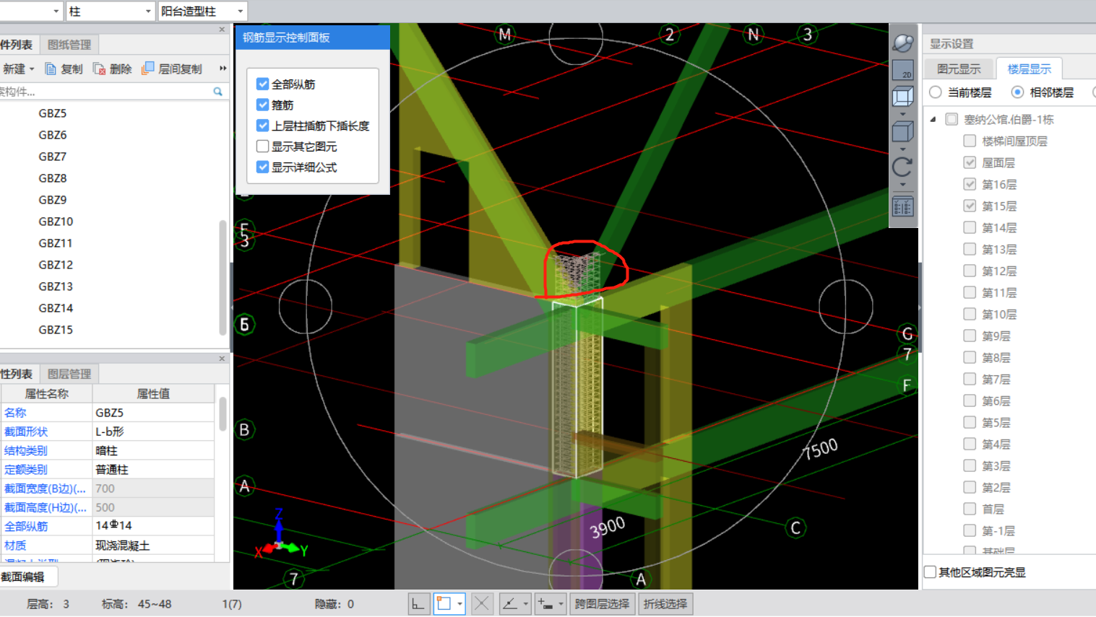
Task: Click the property list vertical scrollbar
Action: tap(223, 414)
